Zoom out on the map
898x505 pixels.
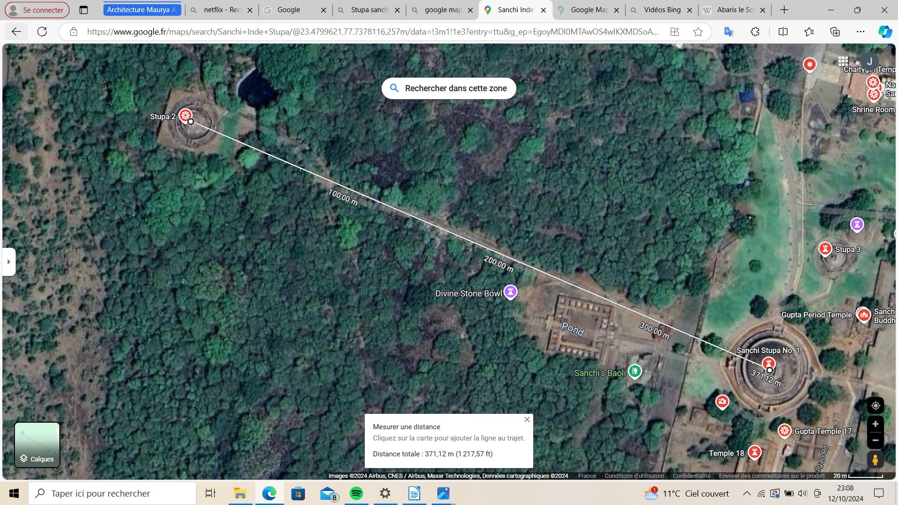click(x=875, y=440)
